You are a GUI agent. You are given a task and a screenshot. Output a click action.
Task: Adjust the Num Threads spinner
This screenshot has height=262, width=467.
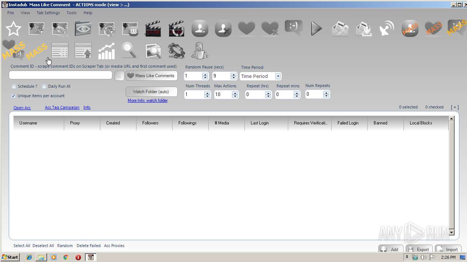pyautogui.click(x=207, y=95)
